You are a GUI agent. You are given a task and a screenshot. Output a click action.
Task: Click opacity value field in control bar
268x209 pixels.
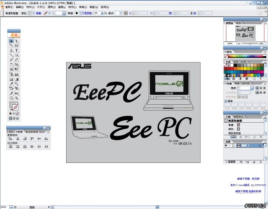[x=97, y=13]
